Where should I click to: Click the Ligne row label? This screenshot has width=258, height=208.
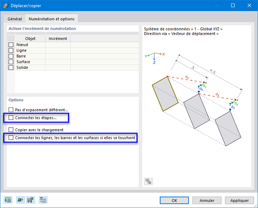click(x=21, y=51)
